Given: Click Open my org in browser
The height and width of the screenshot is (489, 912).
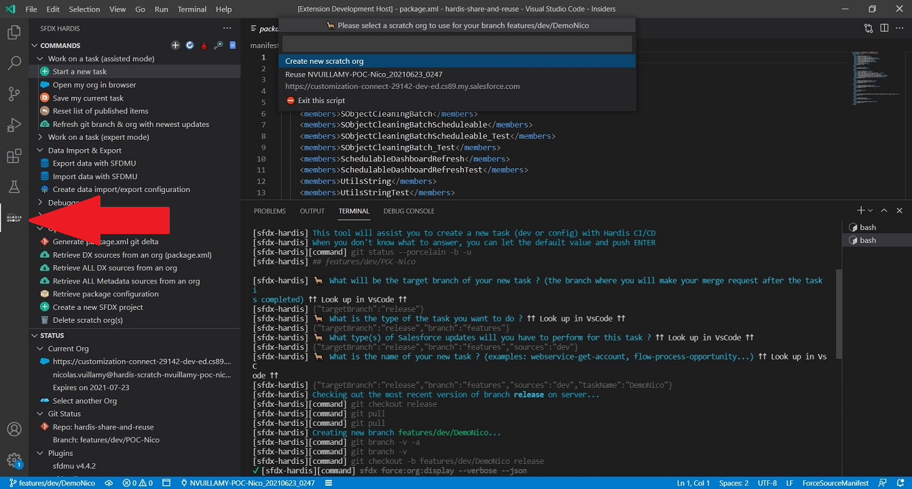Looking at the screenshot, I should [94, 85].
